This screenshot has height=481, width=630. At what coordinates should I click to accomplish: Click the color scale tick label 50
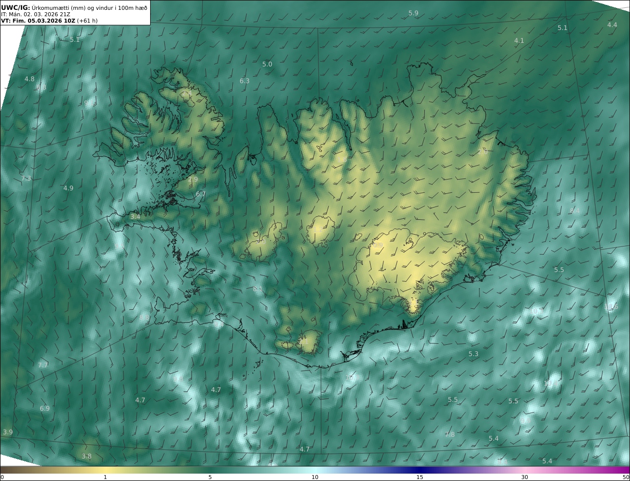[626, 477]
